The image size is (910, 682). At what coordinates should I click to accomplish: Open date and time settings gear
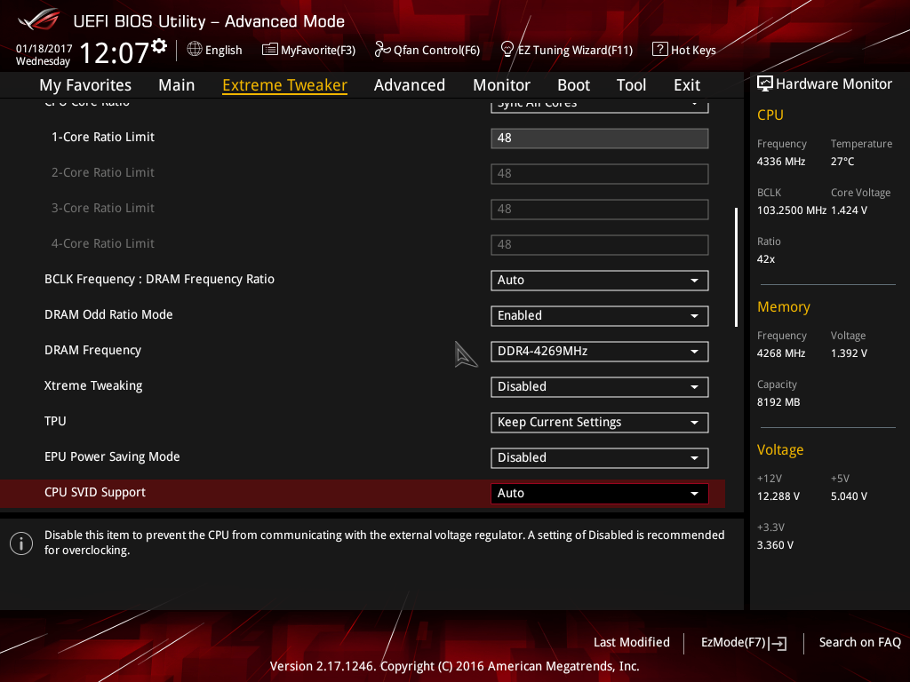(159, 46)
